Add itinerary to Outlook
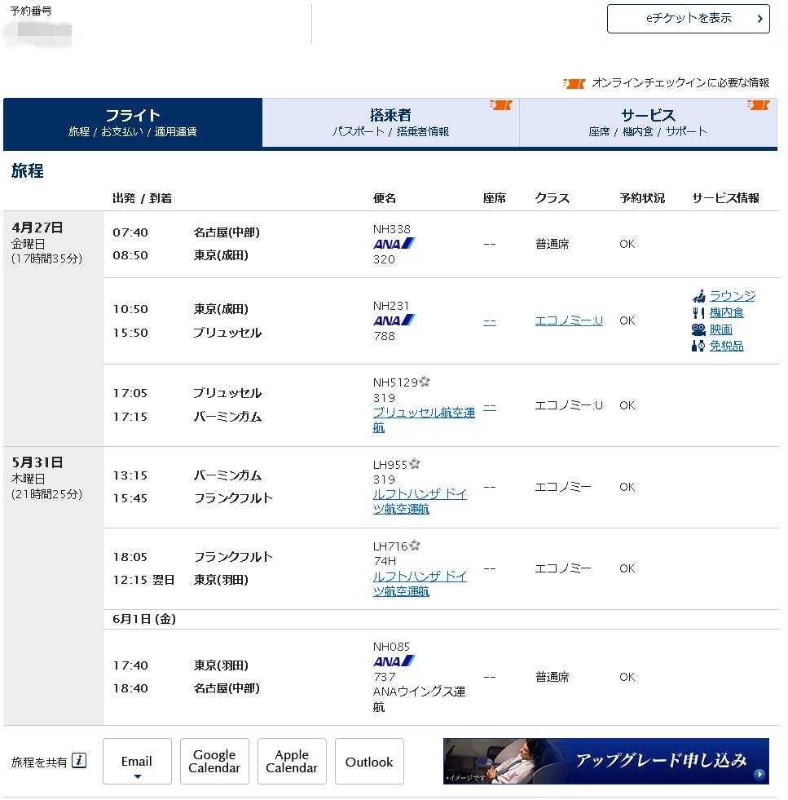The height and width of the screenshot is (800, 788). tap(369, 761)
